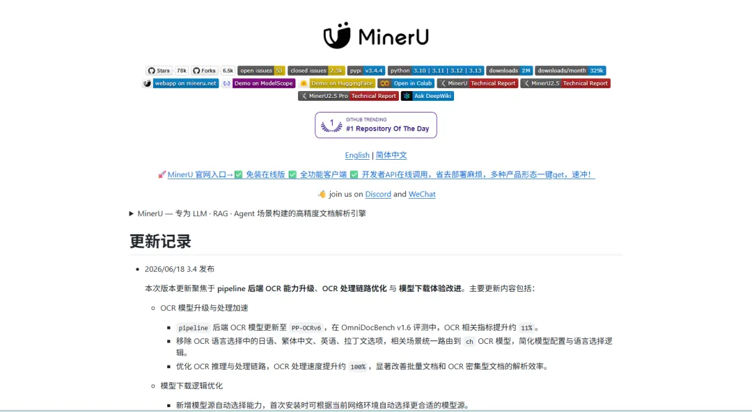Open the MinerU 官网入口 link

click(x=381, y=174)
